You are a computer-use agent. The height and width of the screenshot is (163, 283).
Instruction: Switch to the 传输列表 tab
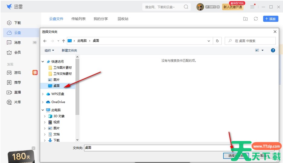tap(78, 19)
